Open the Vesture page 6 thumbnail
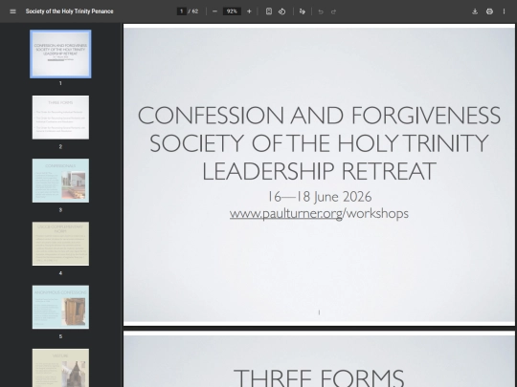This screenshot has width=517, height=387. click(60, 368)
